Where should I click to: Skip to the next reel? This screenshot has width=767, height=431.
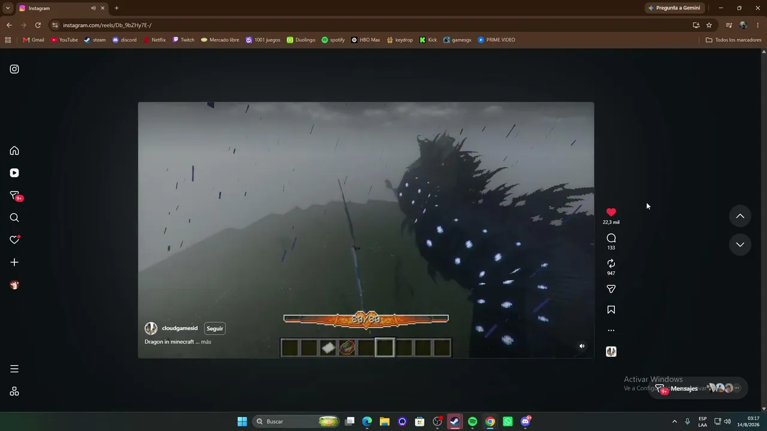(x=740, y=244)
